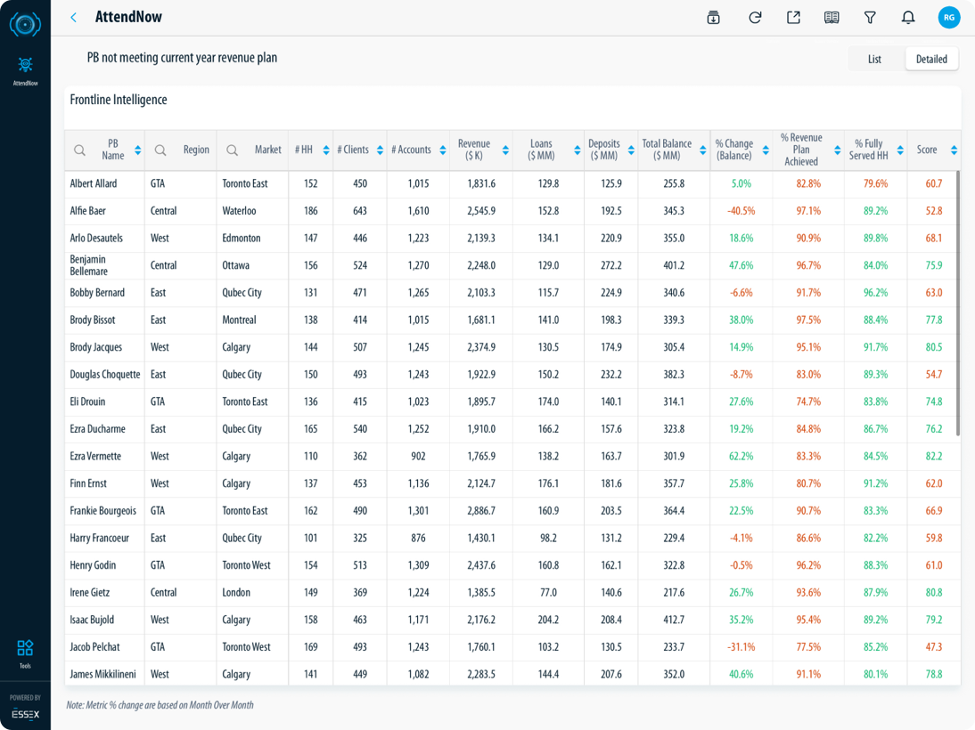975x730 pixels.
Task: Sort table by Revenue ($ K) arrows
Action: point(504,150)
